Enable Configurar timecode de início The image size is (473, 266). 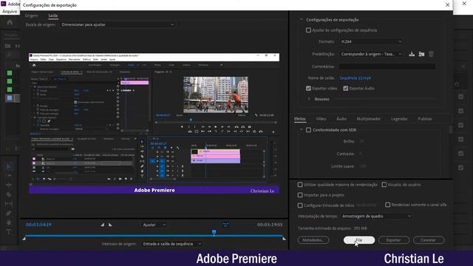[300, 205]
